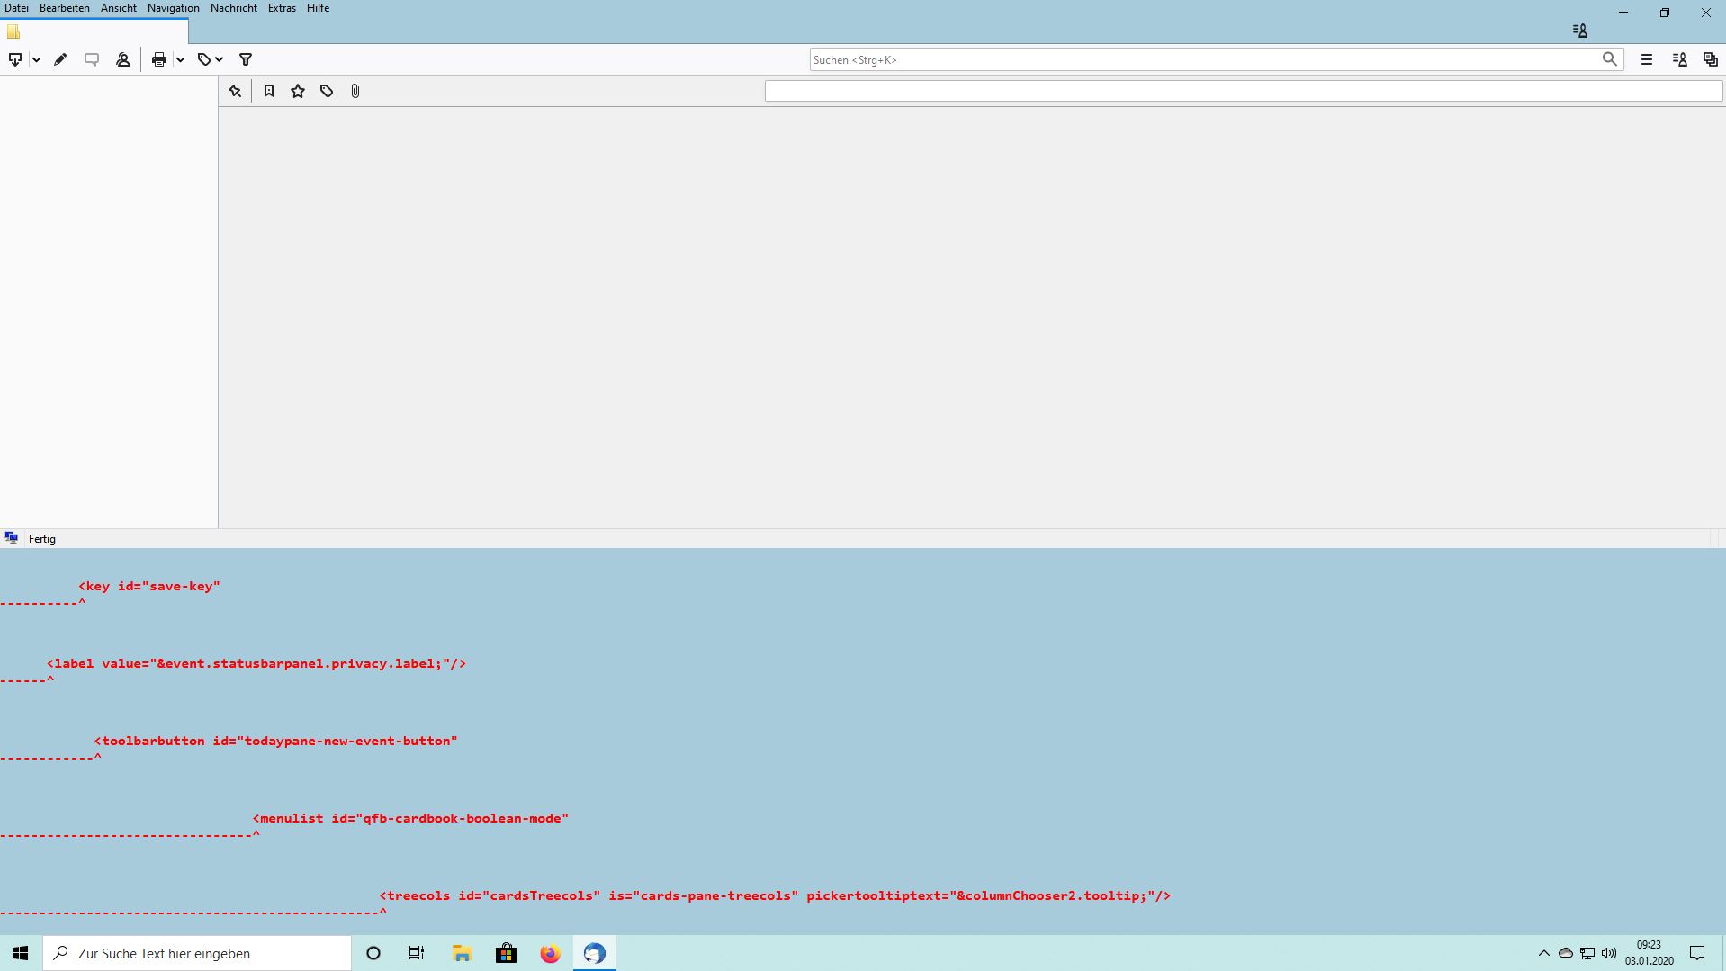Click the printer icon in toolbar
The height and width of the screenshot is (971, 1726).
tap(159, 59)
